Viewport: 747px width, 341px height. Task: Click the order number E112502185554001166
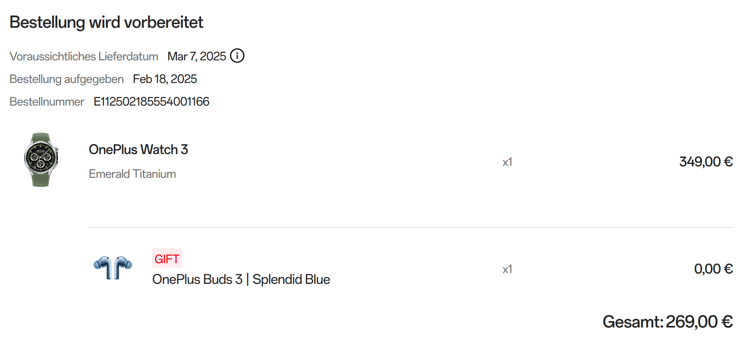[152, 102]
